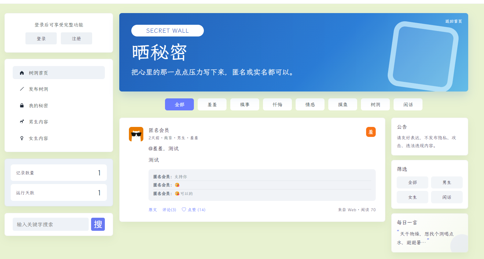Select the 忏悔 category tab

click(277, 105)
